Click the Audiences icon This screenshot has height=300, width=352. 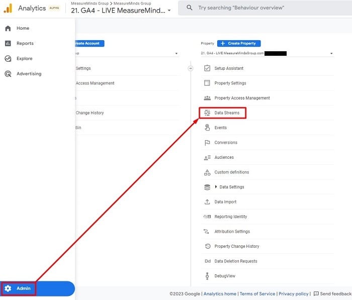207,157
